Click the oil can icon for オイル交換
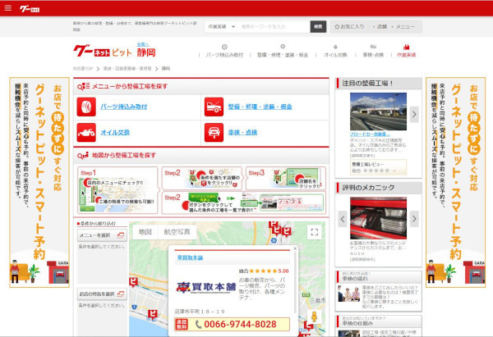The image size is (493, 337). coord(85,131)
